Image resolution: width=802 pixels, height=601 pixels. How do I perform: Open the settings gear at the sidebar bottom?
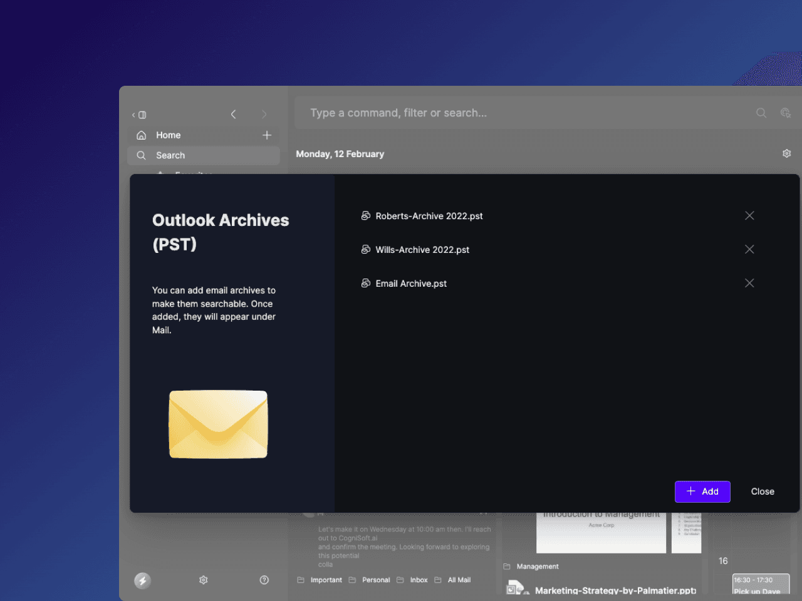[x=204, y=580]
